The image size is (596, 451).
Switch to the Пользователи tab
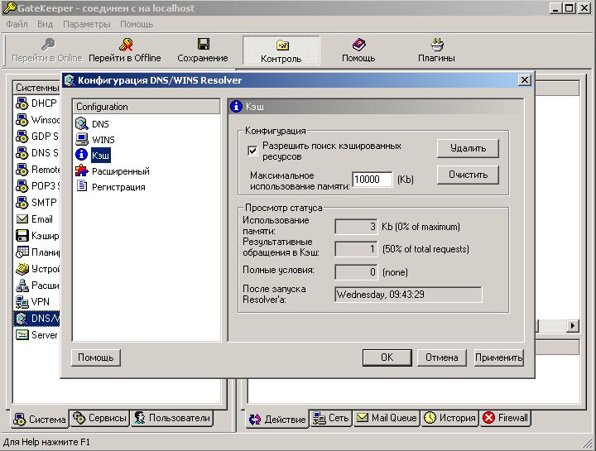pos(172,418)
